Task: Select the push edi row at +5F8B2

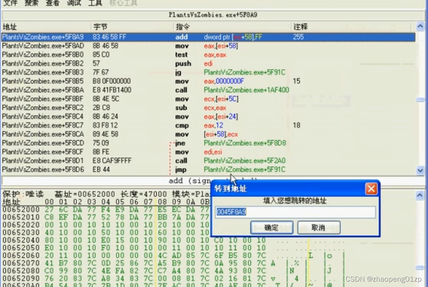Action: tap(208, 63)
